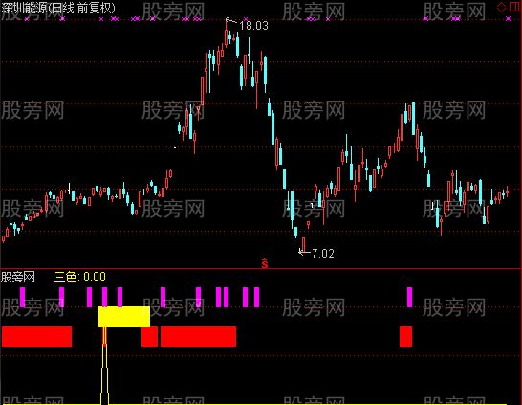Screen dimensions: 522x405
Task: Click the leftmost long red indicator bar
Action: (36, 336)
